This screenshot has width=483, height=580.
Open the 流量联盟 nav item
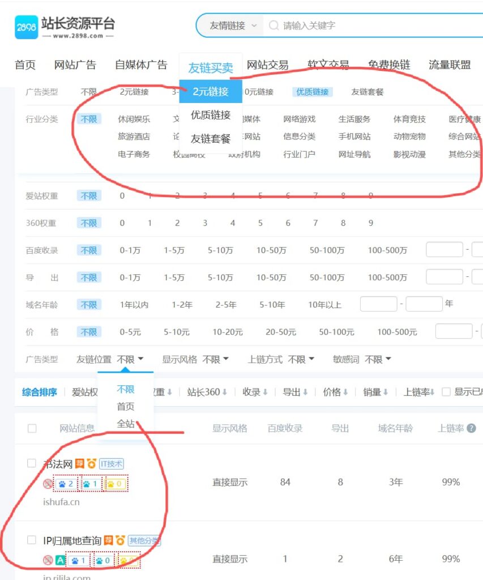click(x=450, y=65)
